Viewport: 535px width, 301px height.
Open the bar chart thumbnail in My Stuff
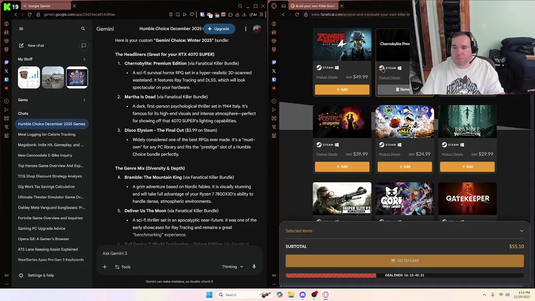[29, 77]
